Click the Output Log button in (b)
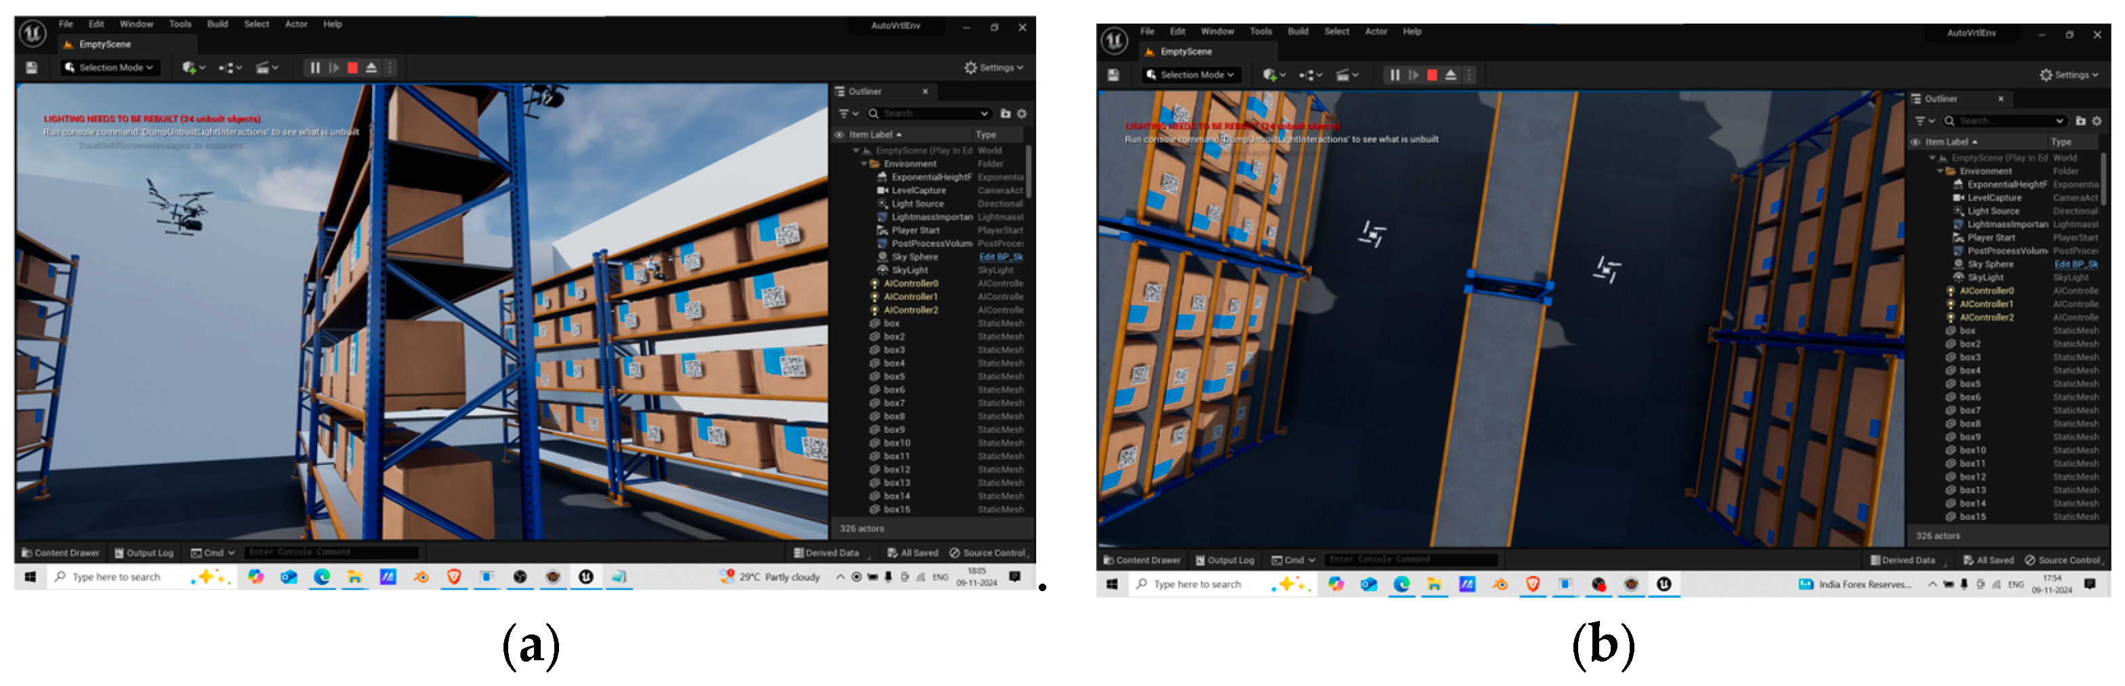Screen dimensions: 2125x686 [x=1224, y=561]
